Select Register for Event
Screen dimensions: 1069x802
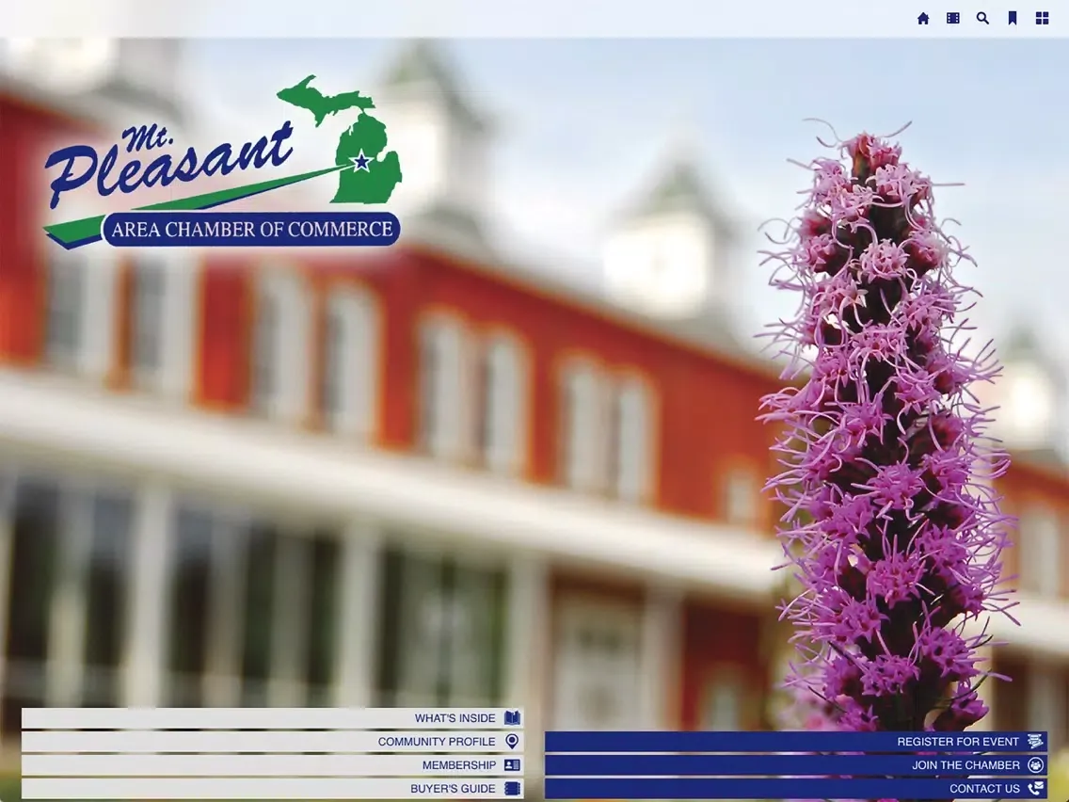[795, 742]
